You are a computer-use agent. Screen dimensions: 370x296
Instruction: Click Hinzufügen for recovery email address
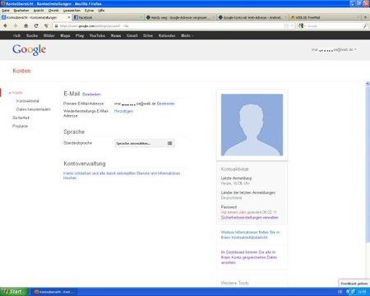click(x=123, y=111)
